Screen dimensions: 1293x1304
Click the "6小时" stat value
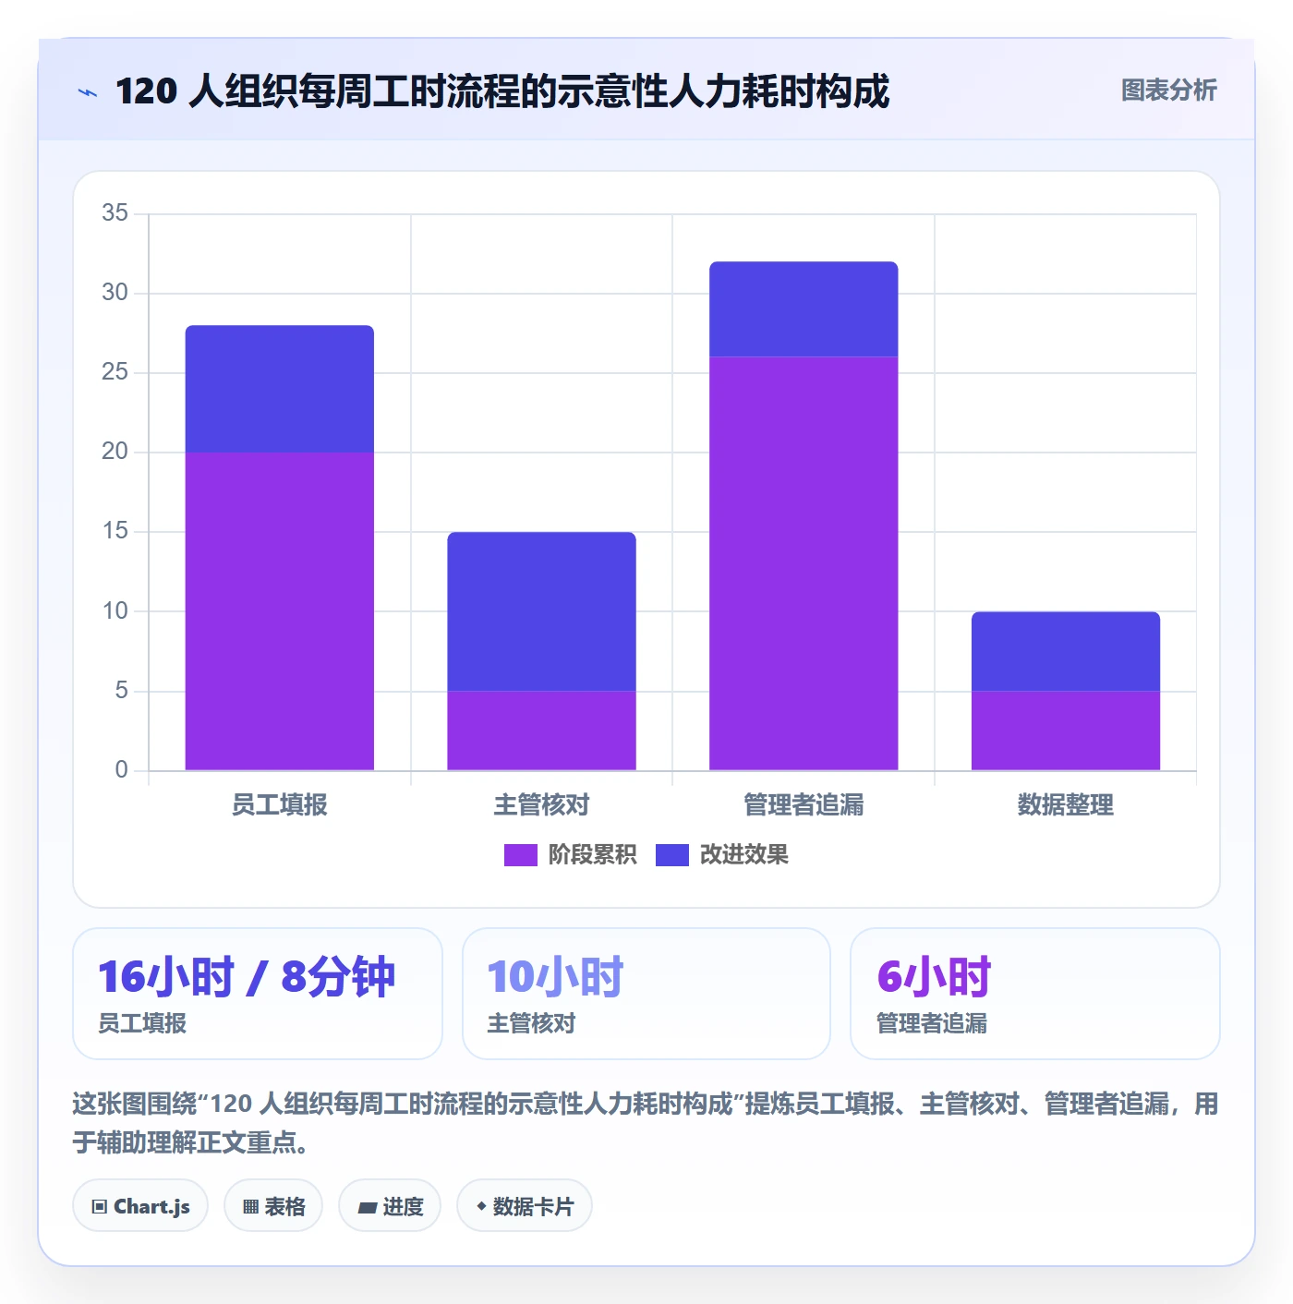pyautogui.click(x=934, y=977)
